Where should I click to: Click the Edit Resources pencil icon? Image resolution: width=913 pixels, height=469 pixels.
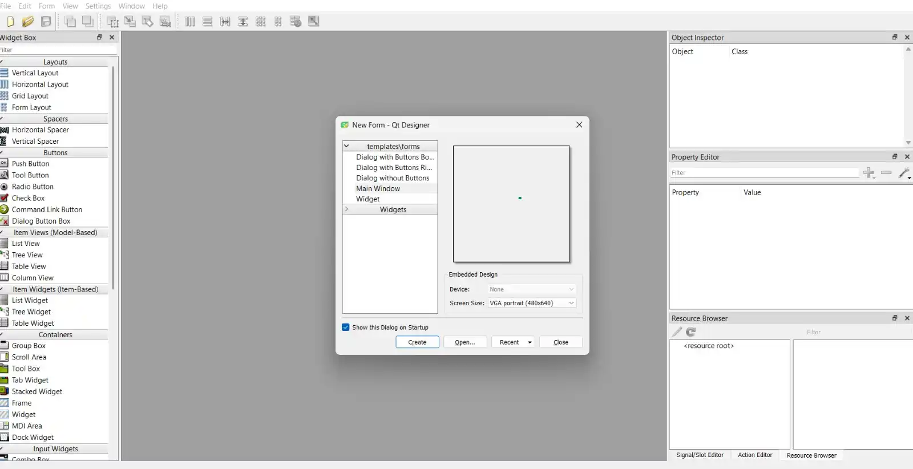tap(677, 332)
